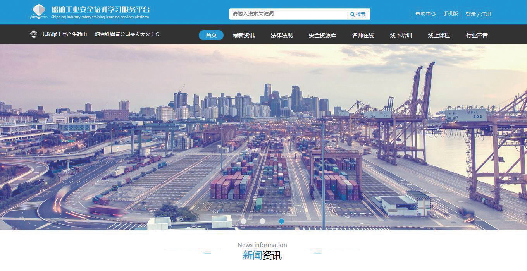Open the 线下培训 menu item
The width and height of the screenshot is (527, 271).
pos(401,35)
